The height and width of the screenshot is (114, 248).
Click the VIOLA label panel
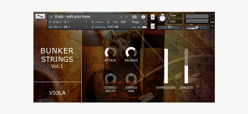click(x=57, y=92)
